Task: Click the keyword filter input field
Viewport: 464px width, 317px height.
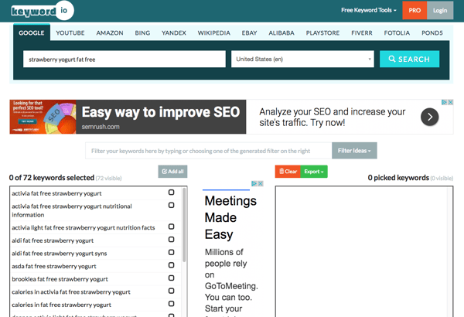Action: [208, 150]
